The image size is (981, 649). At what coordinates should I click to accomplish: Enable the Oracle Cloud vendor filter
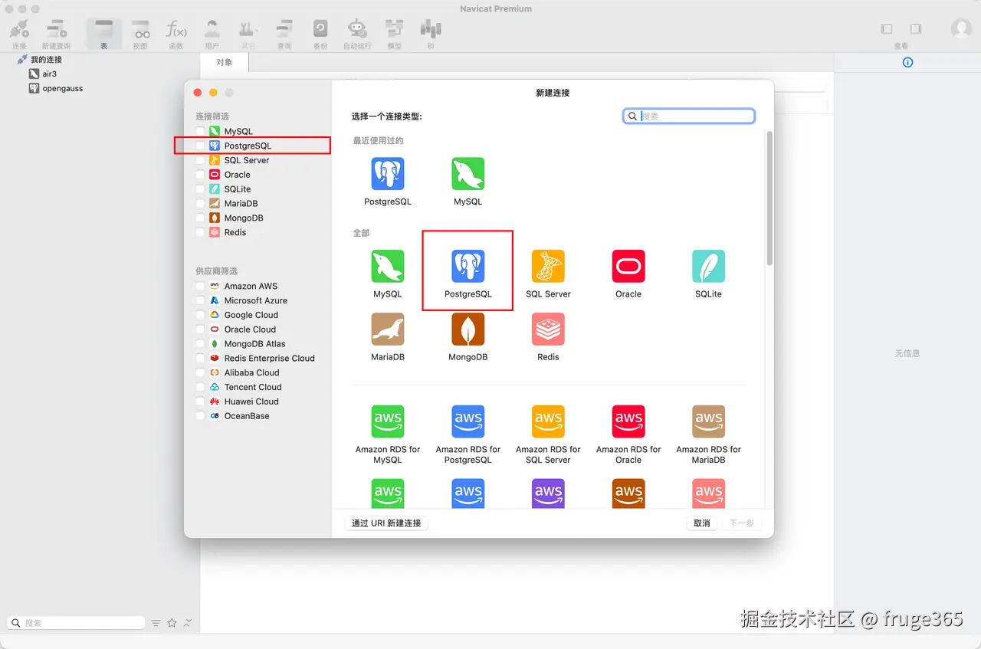click(201, 329)
